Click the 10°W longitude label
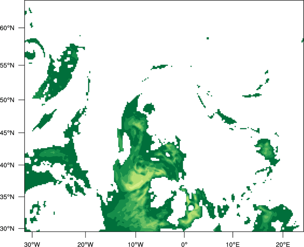This screenshot has height=247, width=304. 136,244
